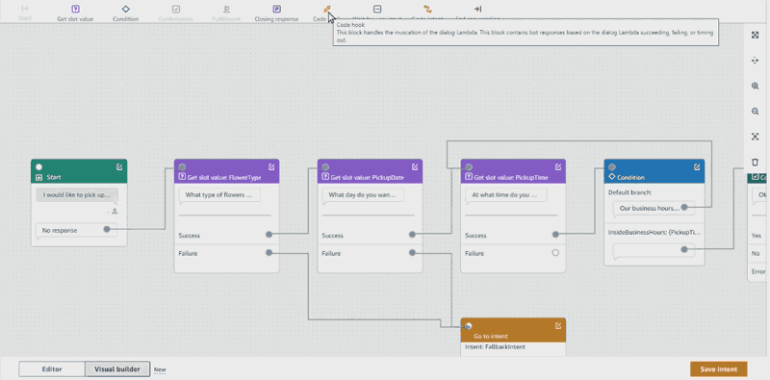770x380 pixels.
Task: Edit the Start block
Action: coord(119,167)
